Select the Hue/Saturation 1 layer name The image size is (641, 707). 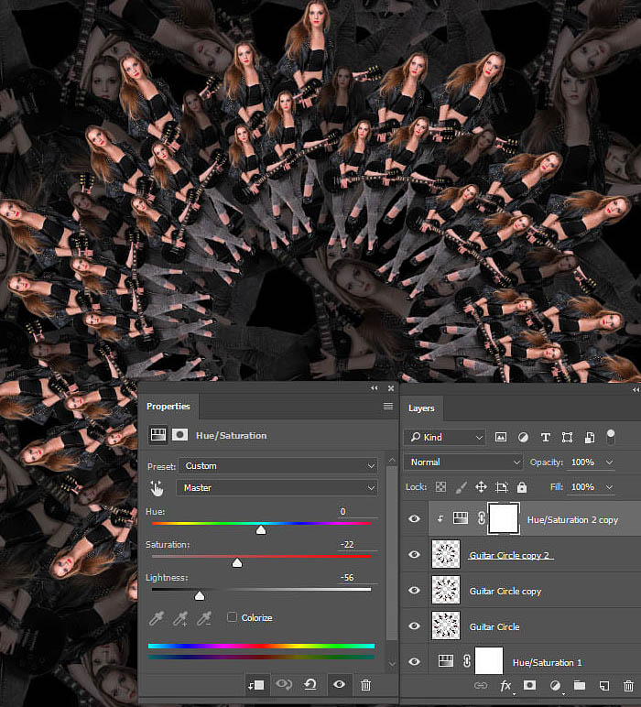(548, 662)
